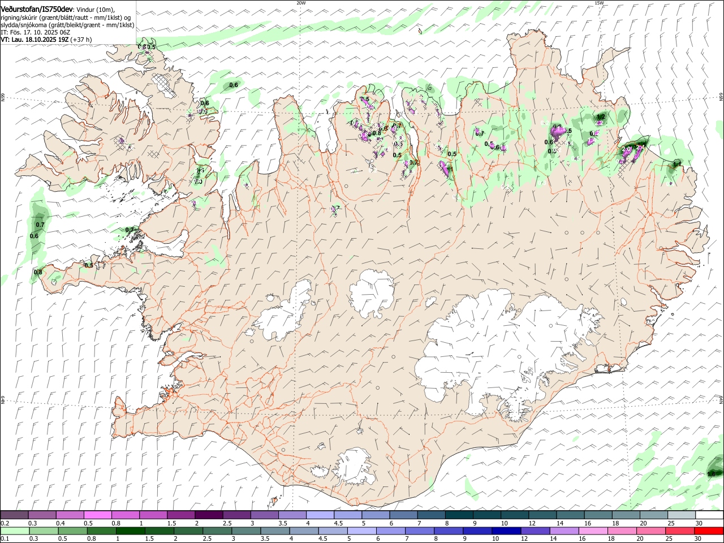The image size is (724, 543).
Task: Click the 1.1 precipitation value on east coast
Action: (x=677, y=163)
